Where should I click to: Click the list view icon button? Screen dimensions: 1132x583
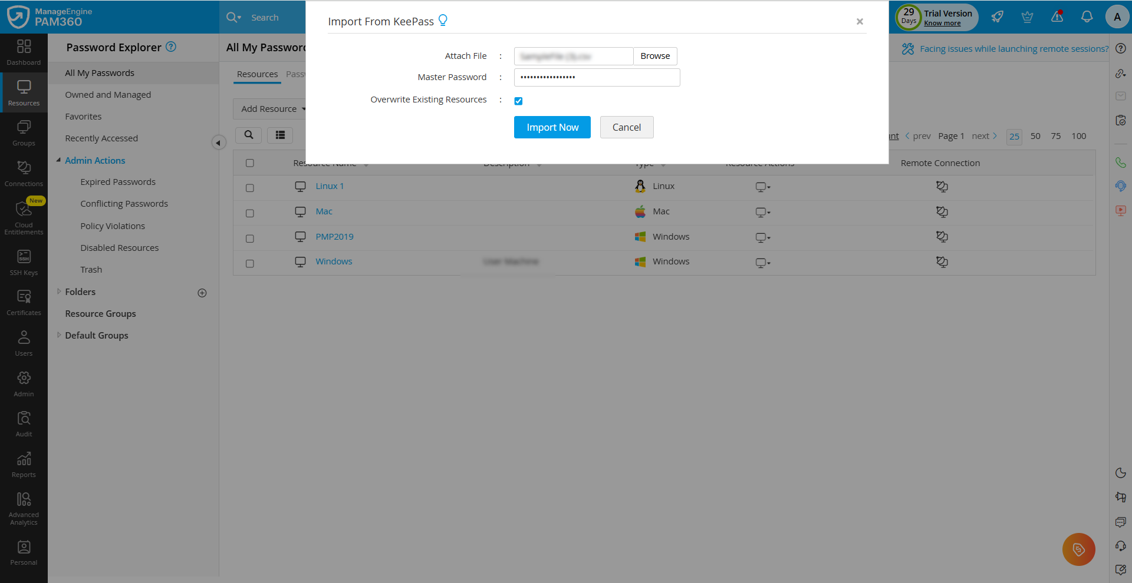coord(280,135)
